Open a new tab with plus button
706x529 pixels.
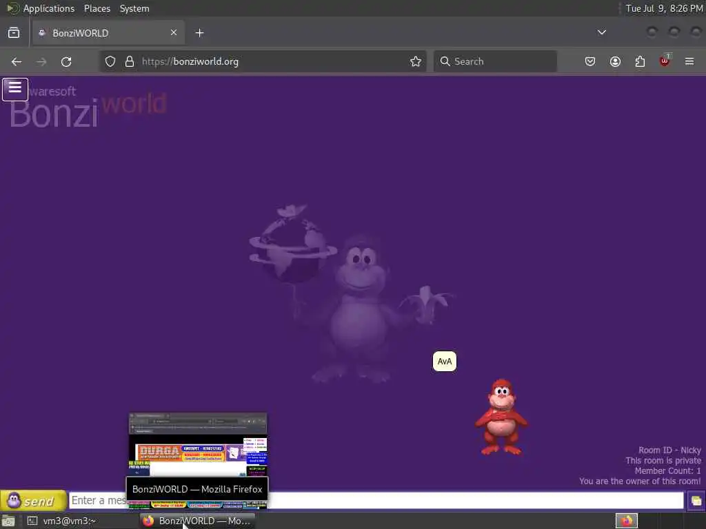[x=199, y=33]
